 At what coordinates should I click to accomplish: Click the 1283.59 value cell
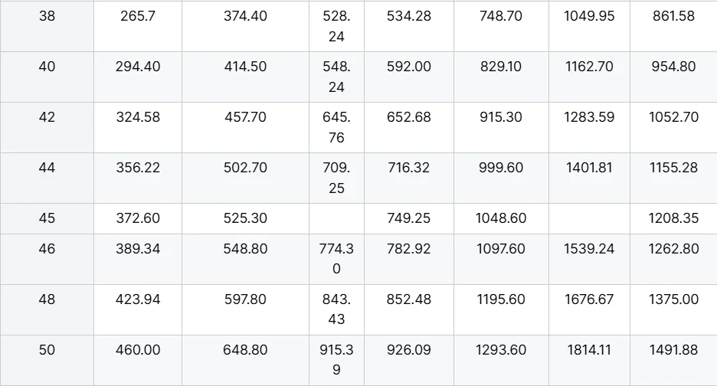589,117
